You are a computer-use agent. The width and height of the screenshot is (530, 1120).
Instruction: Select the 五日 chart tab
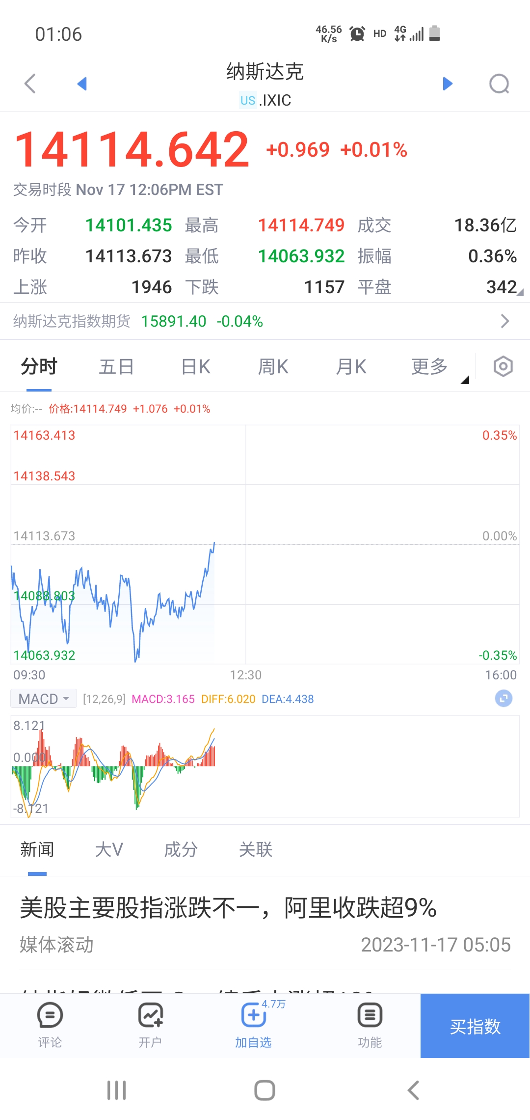coord(116,367)
